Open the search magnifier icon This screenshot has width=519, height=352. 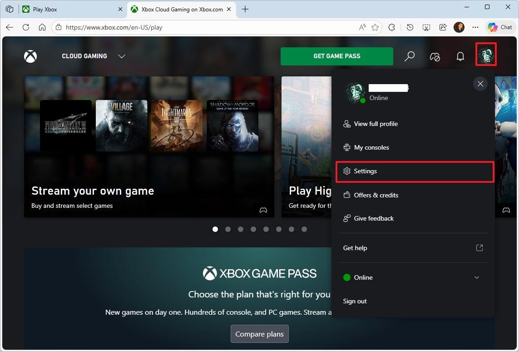[410, 56]
